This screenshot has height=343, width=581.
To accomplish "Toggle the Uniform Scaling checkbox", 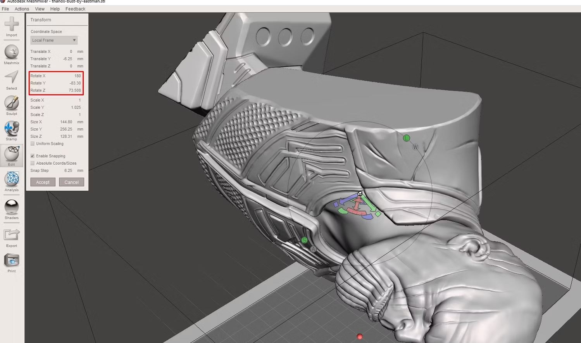I will 33,144.
